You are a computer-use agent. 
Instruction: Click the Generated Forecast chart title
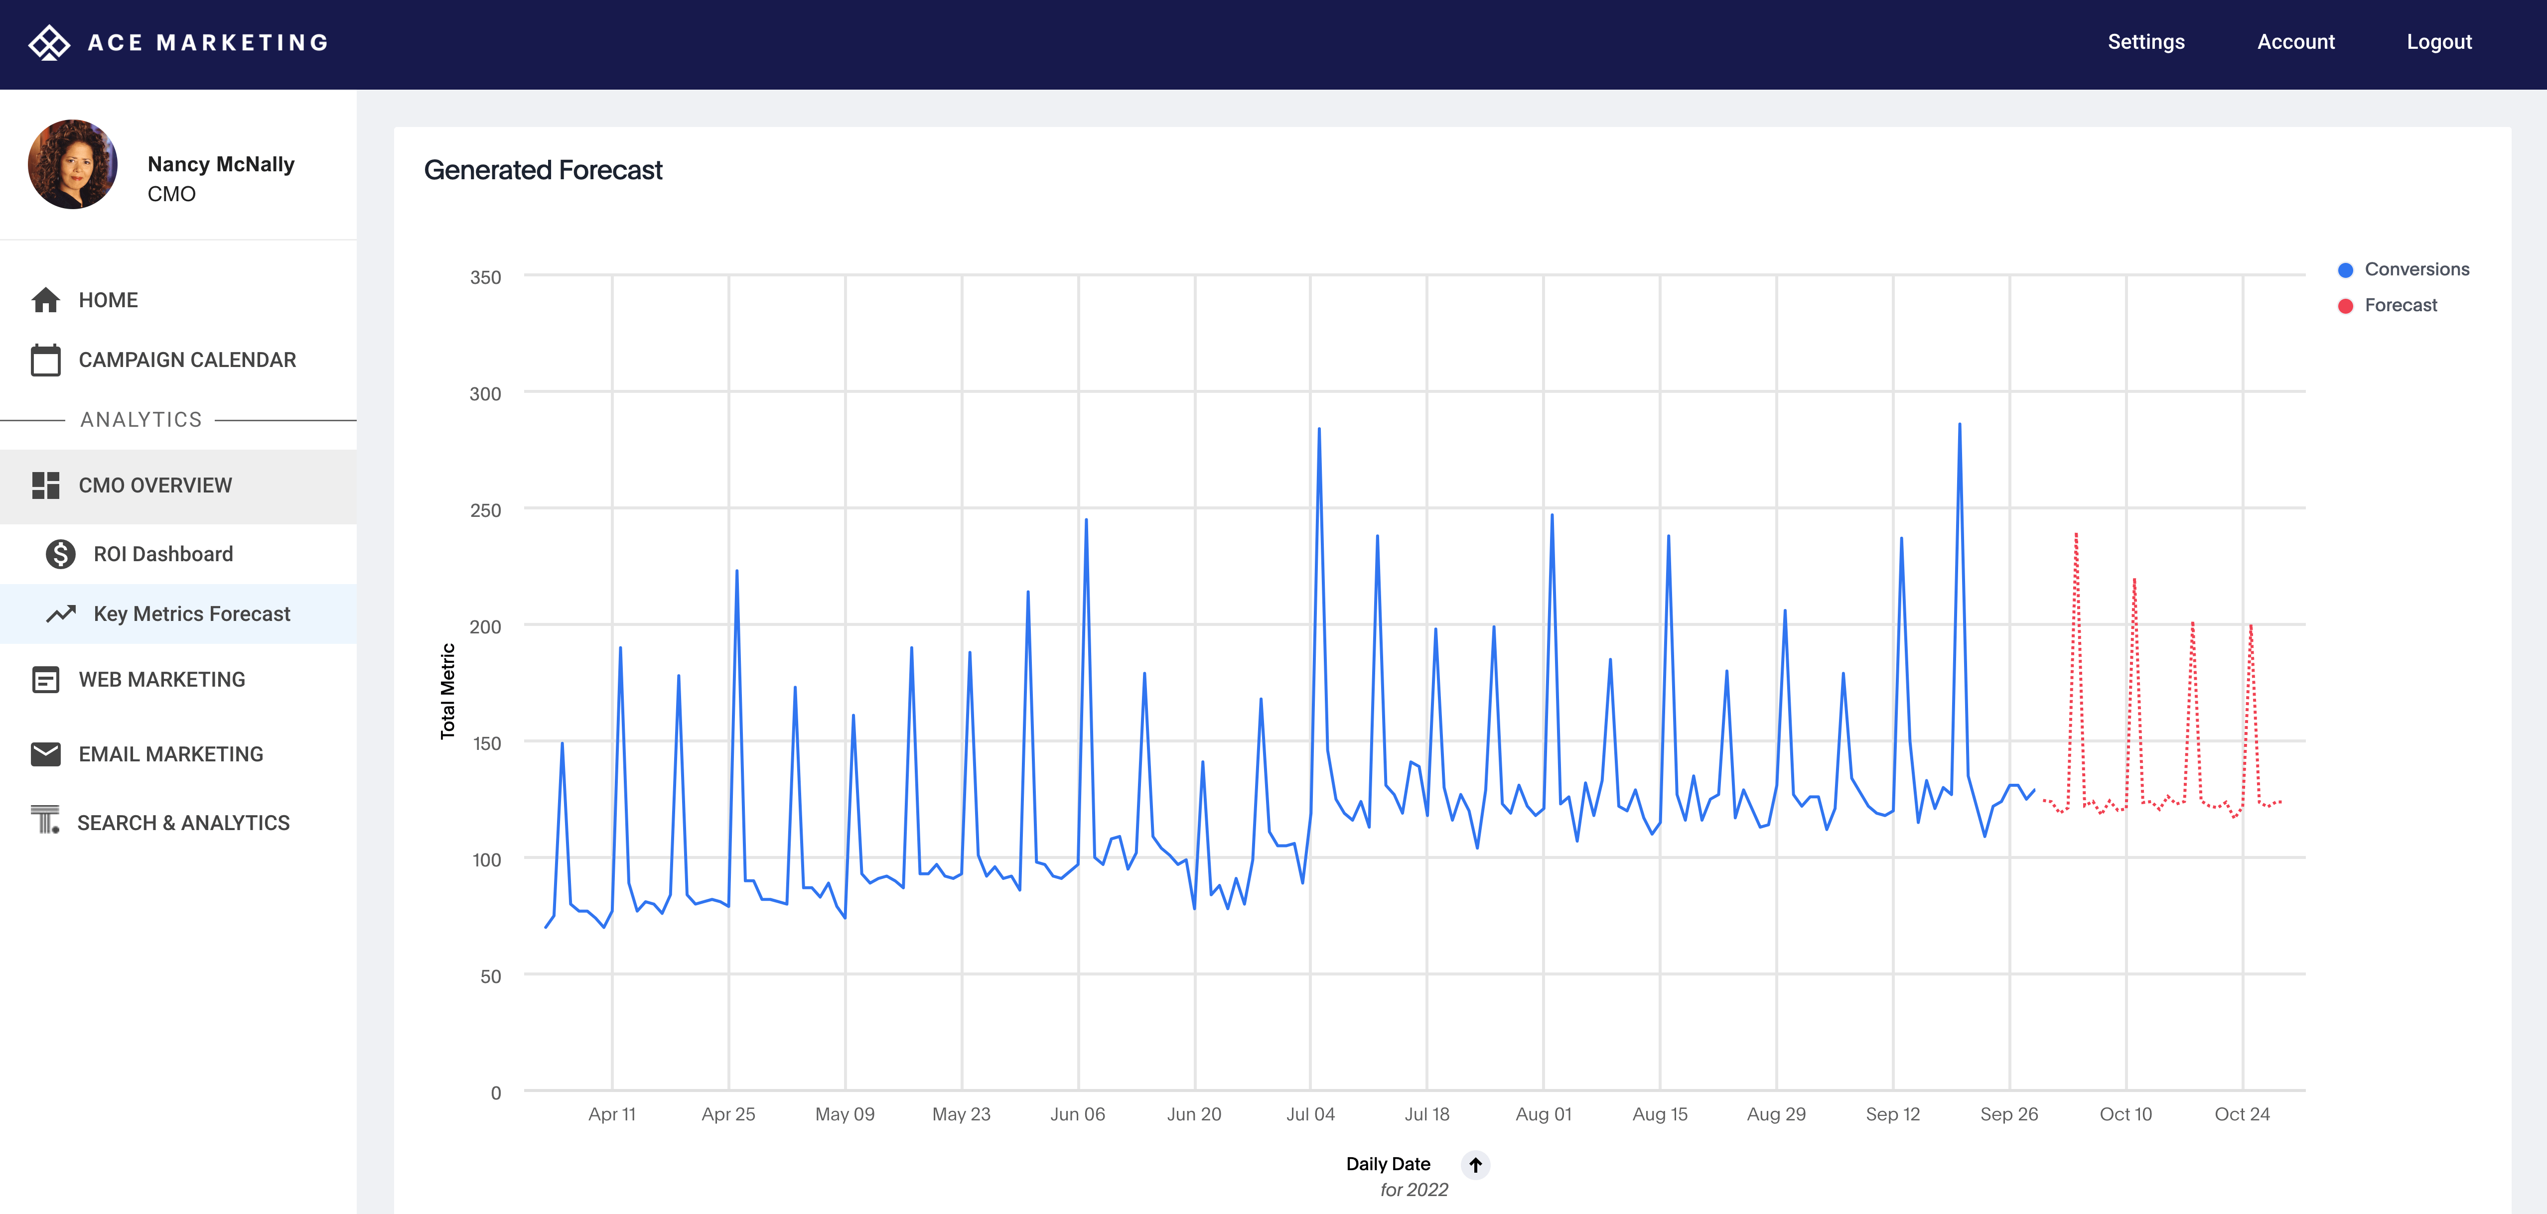pyautogui.click(x=543, y=170)
